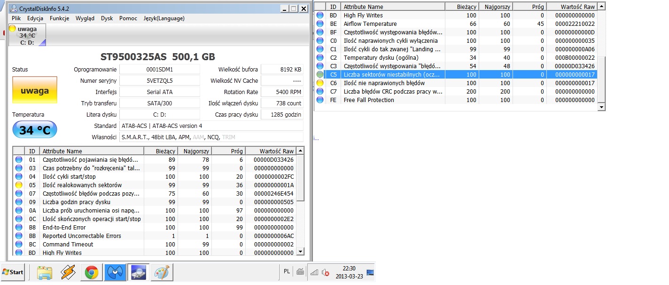
Task: Click the 34 °C temperature indicator
Action: point(35,130)
